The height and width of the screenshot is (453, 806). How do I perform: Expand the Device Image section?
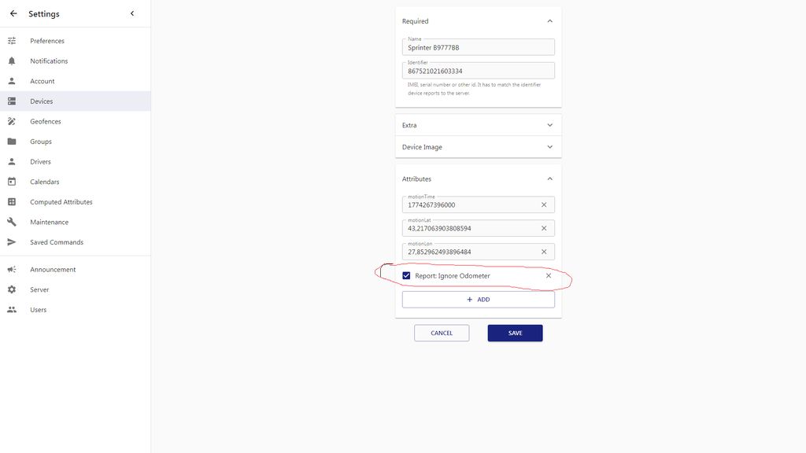(549, 147)
